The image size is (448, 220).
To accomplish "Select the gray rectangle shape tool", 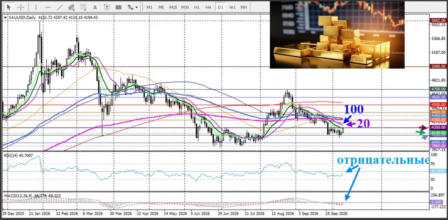I will (x=118, y=7).
